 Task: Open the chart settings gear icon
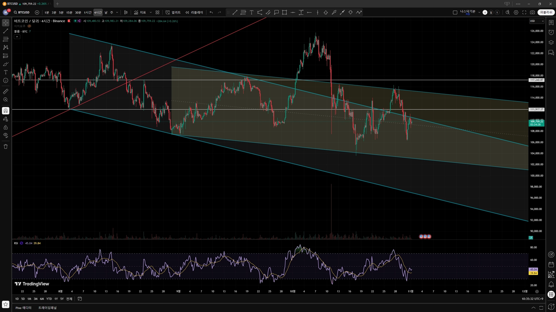(516, 12)
